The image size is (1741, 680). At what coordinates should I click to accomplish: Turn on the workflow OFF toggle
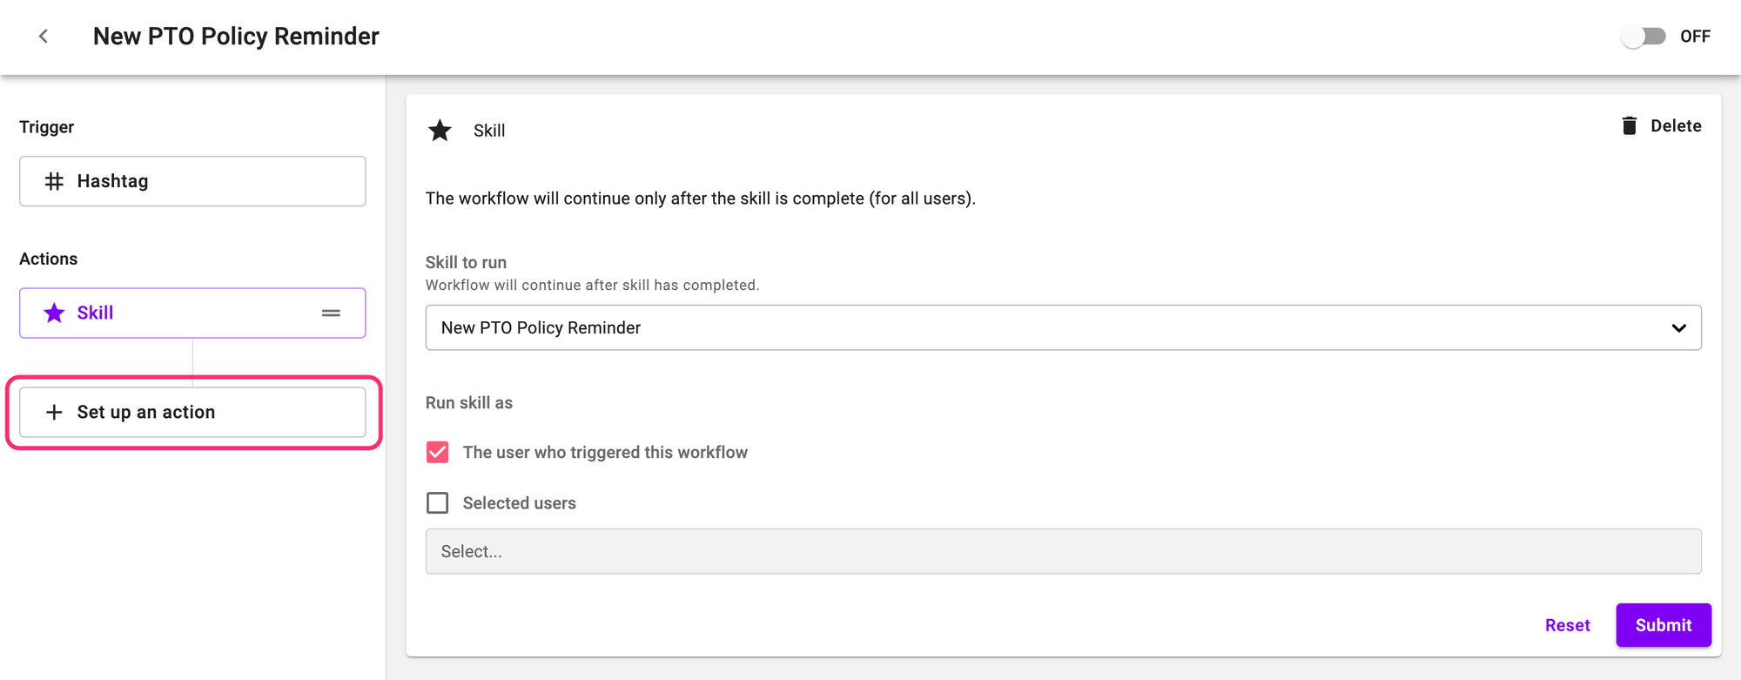click(1643, 36)
